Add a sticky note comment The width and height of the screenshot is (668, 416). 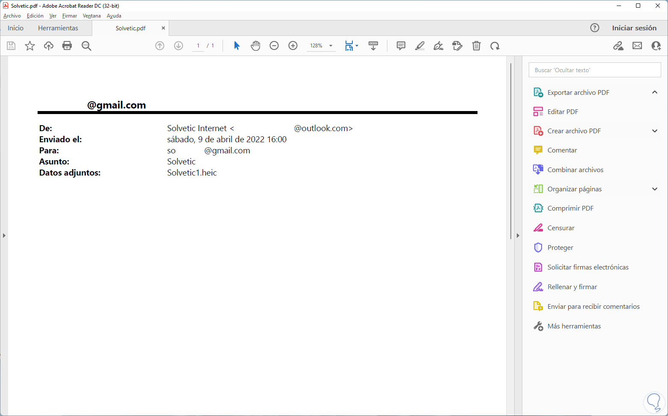click(401, 46)
